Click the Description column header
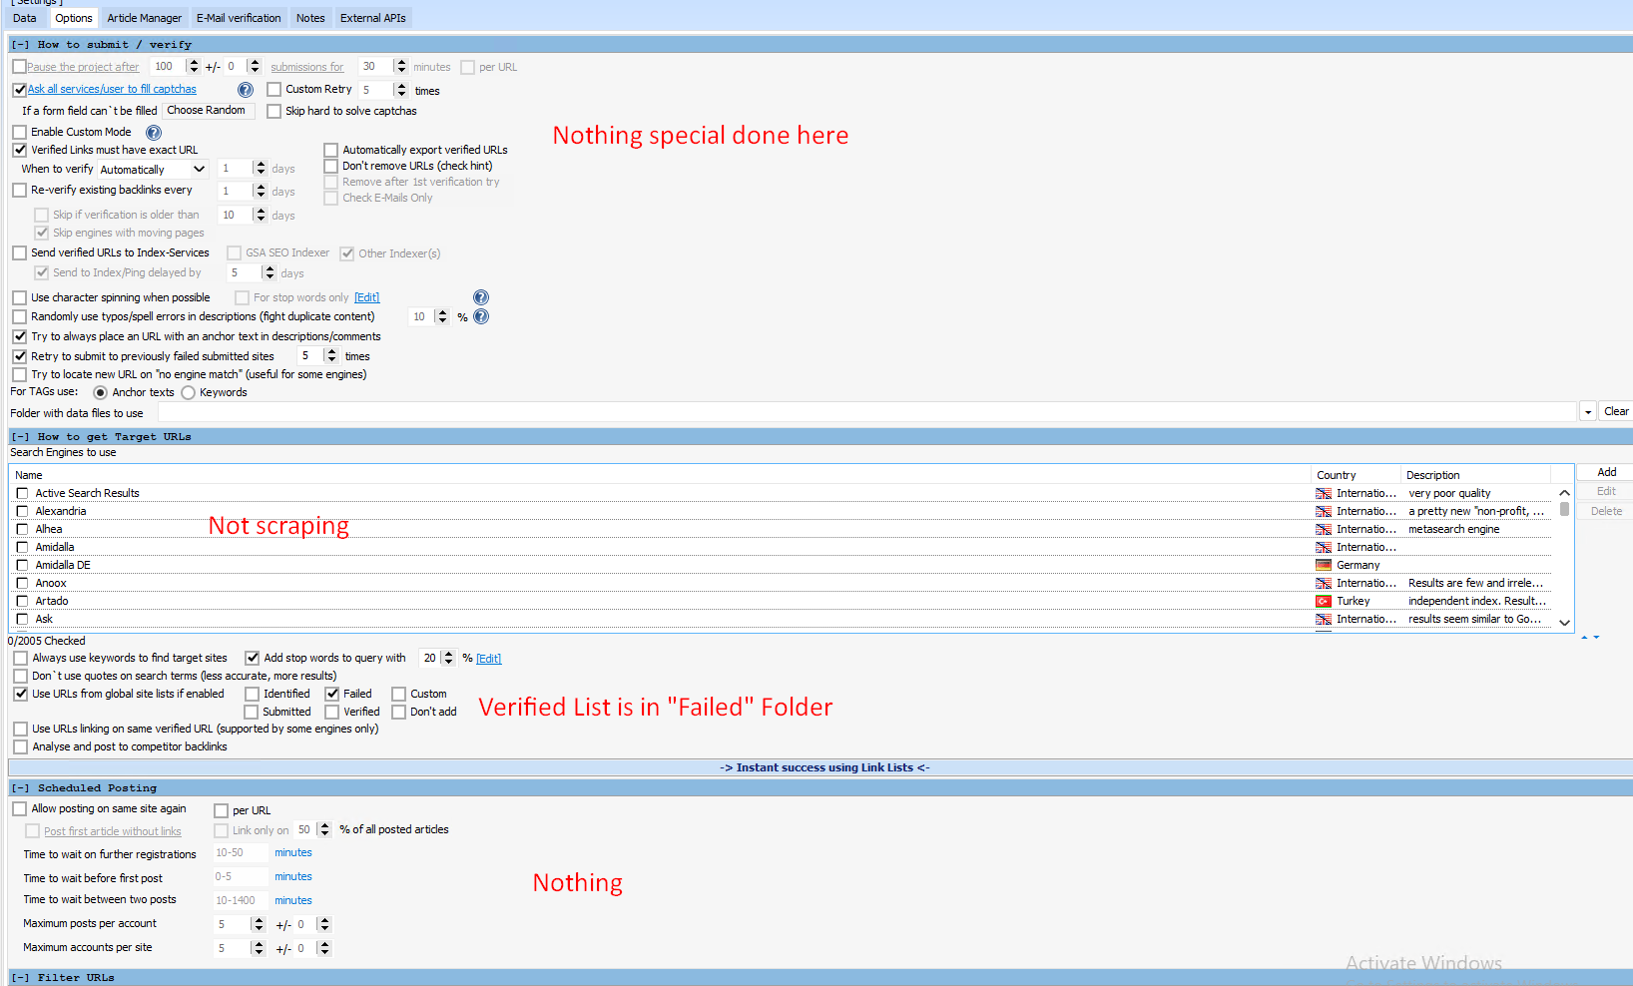Viewport: 1633px width, 986px height. click(1475, 475)
